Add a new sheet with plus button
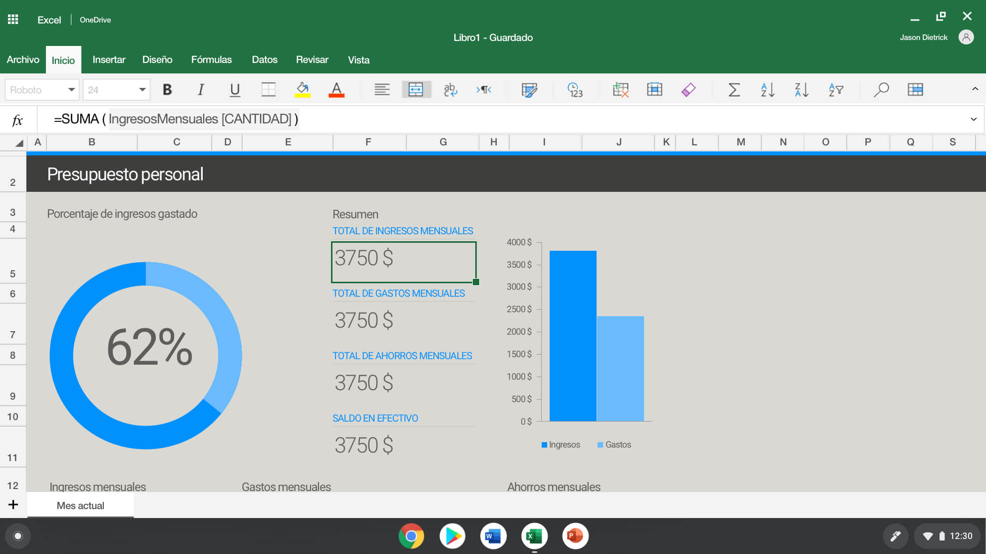Screen dimensions: 986x554 (13, 505)
